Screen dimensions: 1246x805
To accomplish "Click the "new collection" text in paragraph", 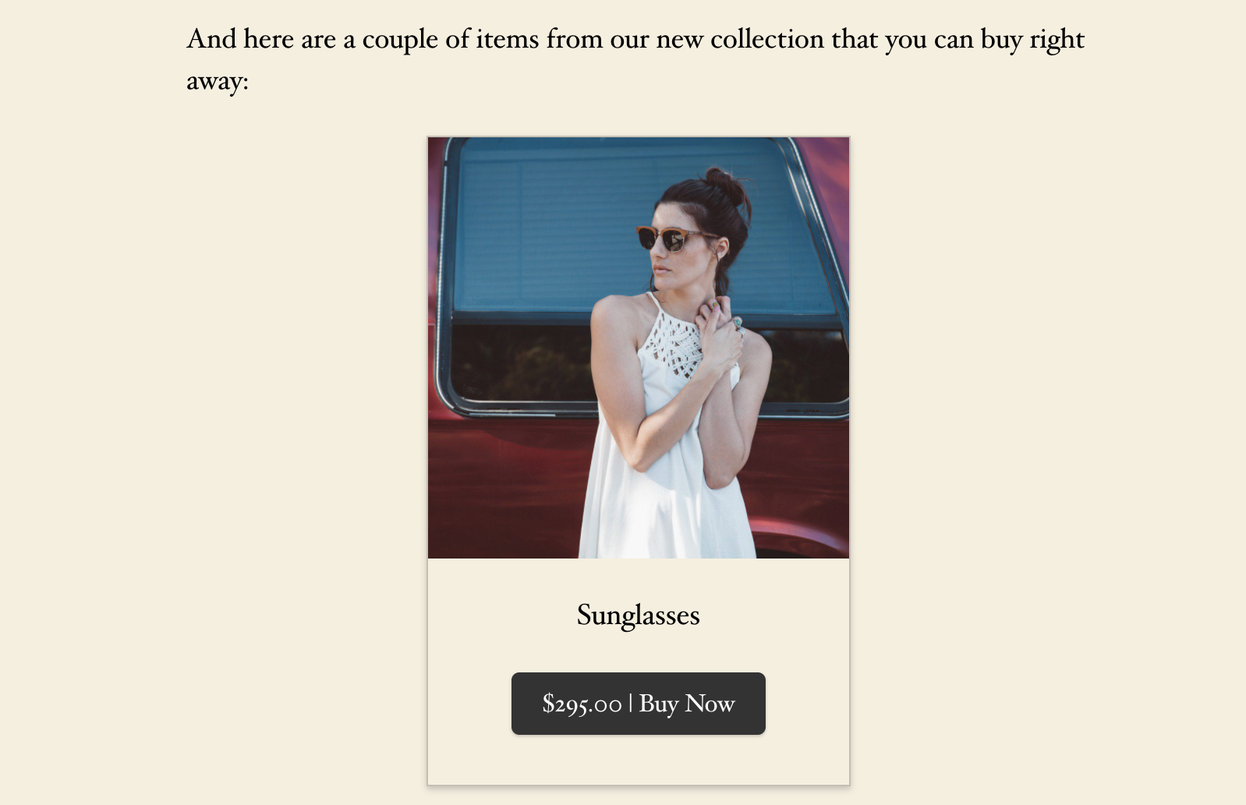I will (x=739, y=39).
